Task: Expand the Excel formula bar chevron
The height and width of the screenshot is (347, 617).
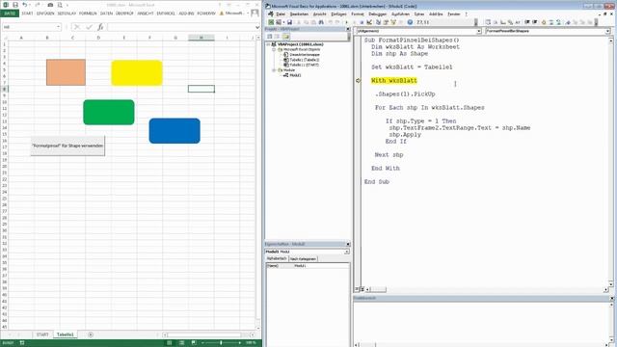Action: click(x=257, y=27)
